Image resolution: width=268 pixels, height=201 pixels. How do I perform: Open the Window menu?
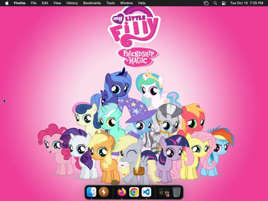pyautogui.click(x=126, y=3)
